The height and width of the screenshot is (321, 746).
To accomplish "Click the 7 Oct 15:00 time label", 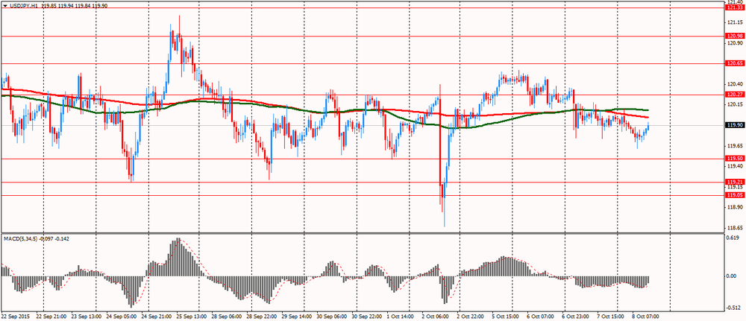I will 611,315.
